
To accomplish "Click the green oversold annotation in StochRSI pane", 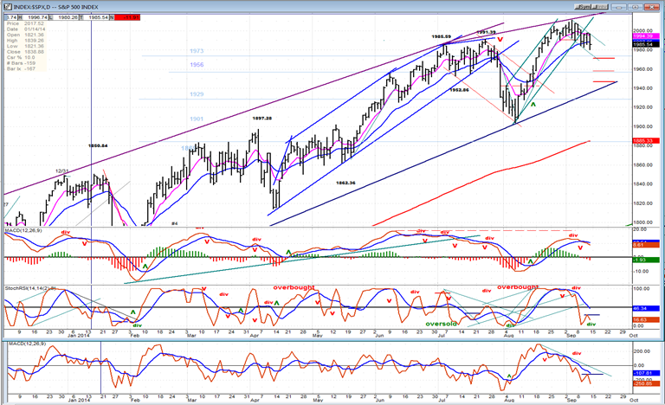I will pos(442,324).
